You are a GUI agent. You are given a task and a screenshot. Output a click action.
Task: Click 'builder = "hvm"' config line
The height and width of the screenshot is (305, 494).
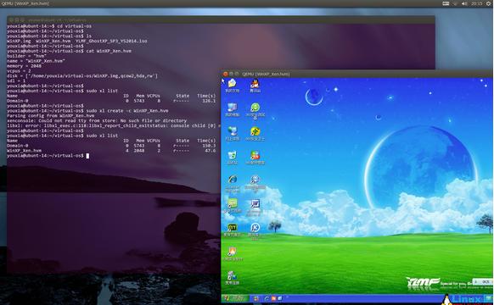pos(27,56)
